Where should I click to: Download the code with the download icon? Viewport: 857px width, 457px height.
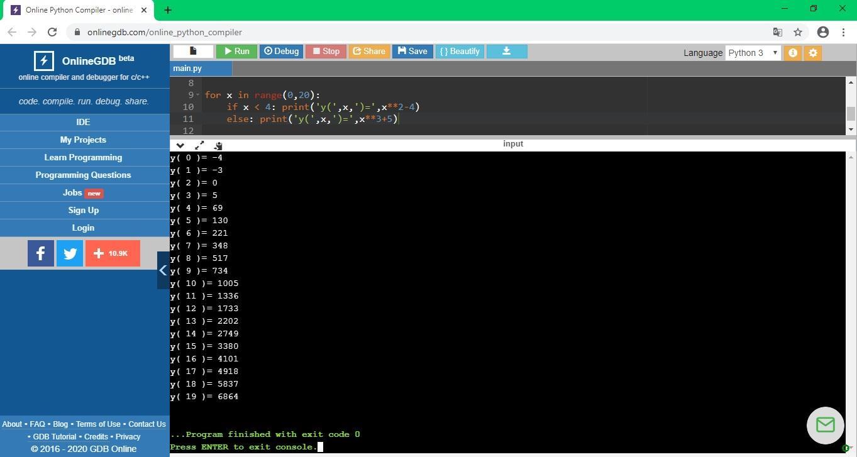[x=507, y=52]
